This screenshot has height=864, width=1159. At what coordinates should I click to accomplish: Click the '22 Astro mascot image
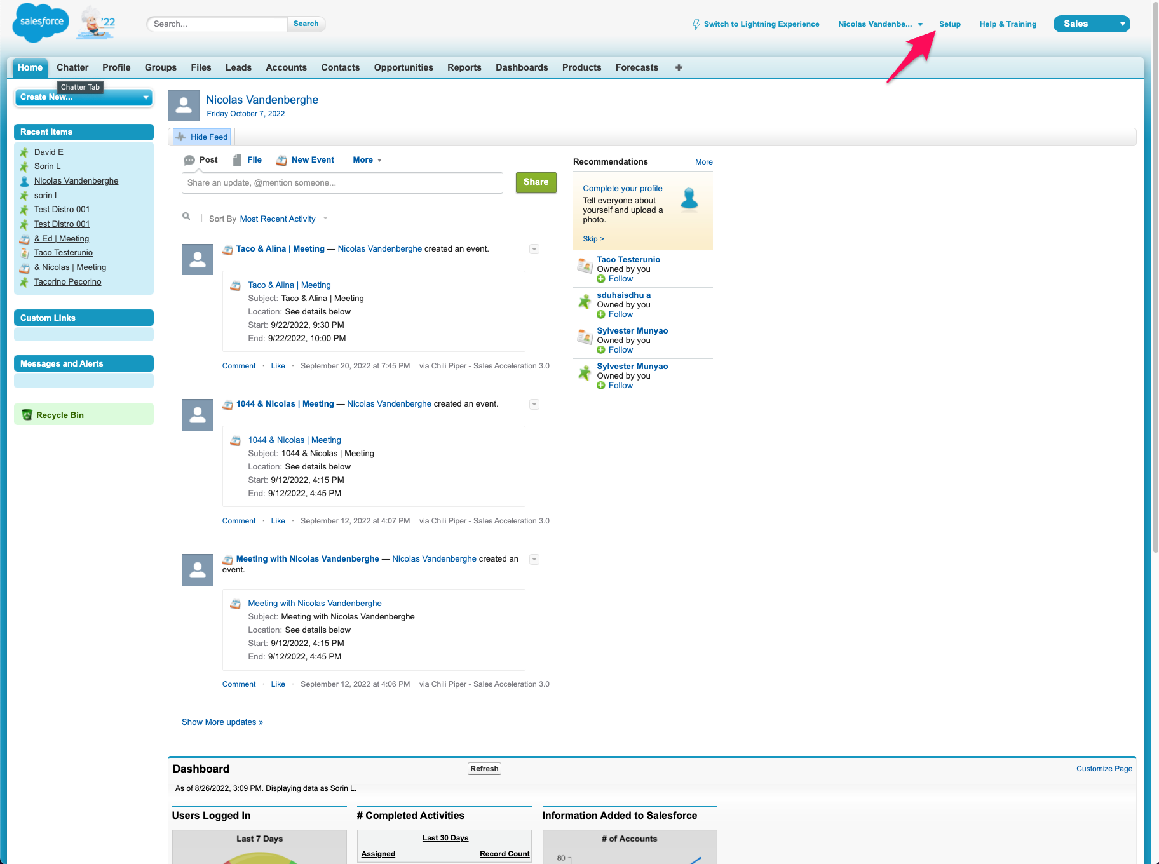click(97, 24)
